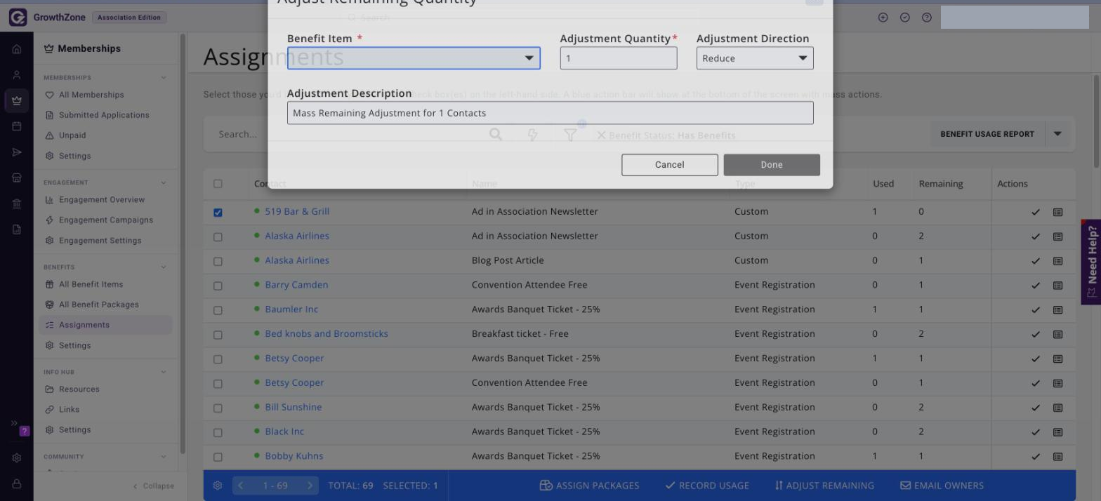Click Assign Packages in action bar
The height and width of the screenshot is (501, 1101).
click(x=589, y=486)
